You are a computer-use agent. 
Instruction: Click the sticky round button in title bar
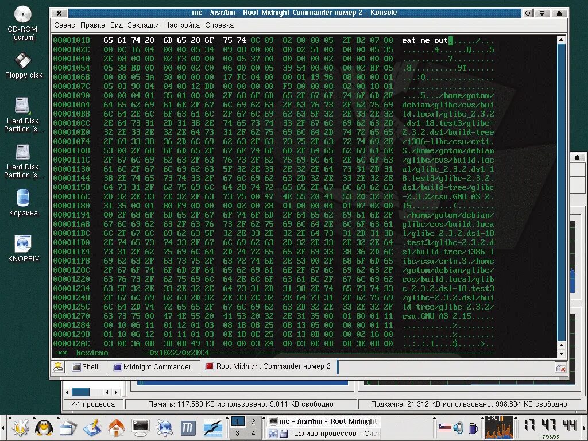[528, 13]
